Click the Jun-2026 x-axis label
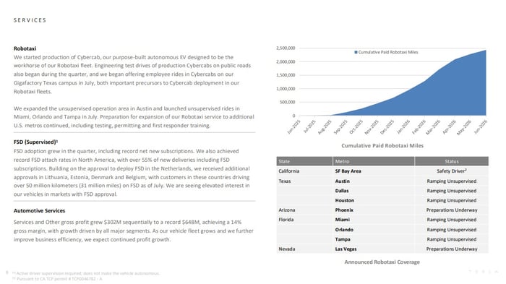This screenshot has width=506, height=284. 480,126
